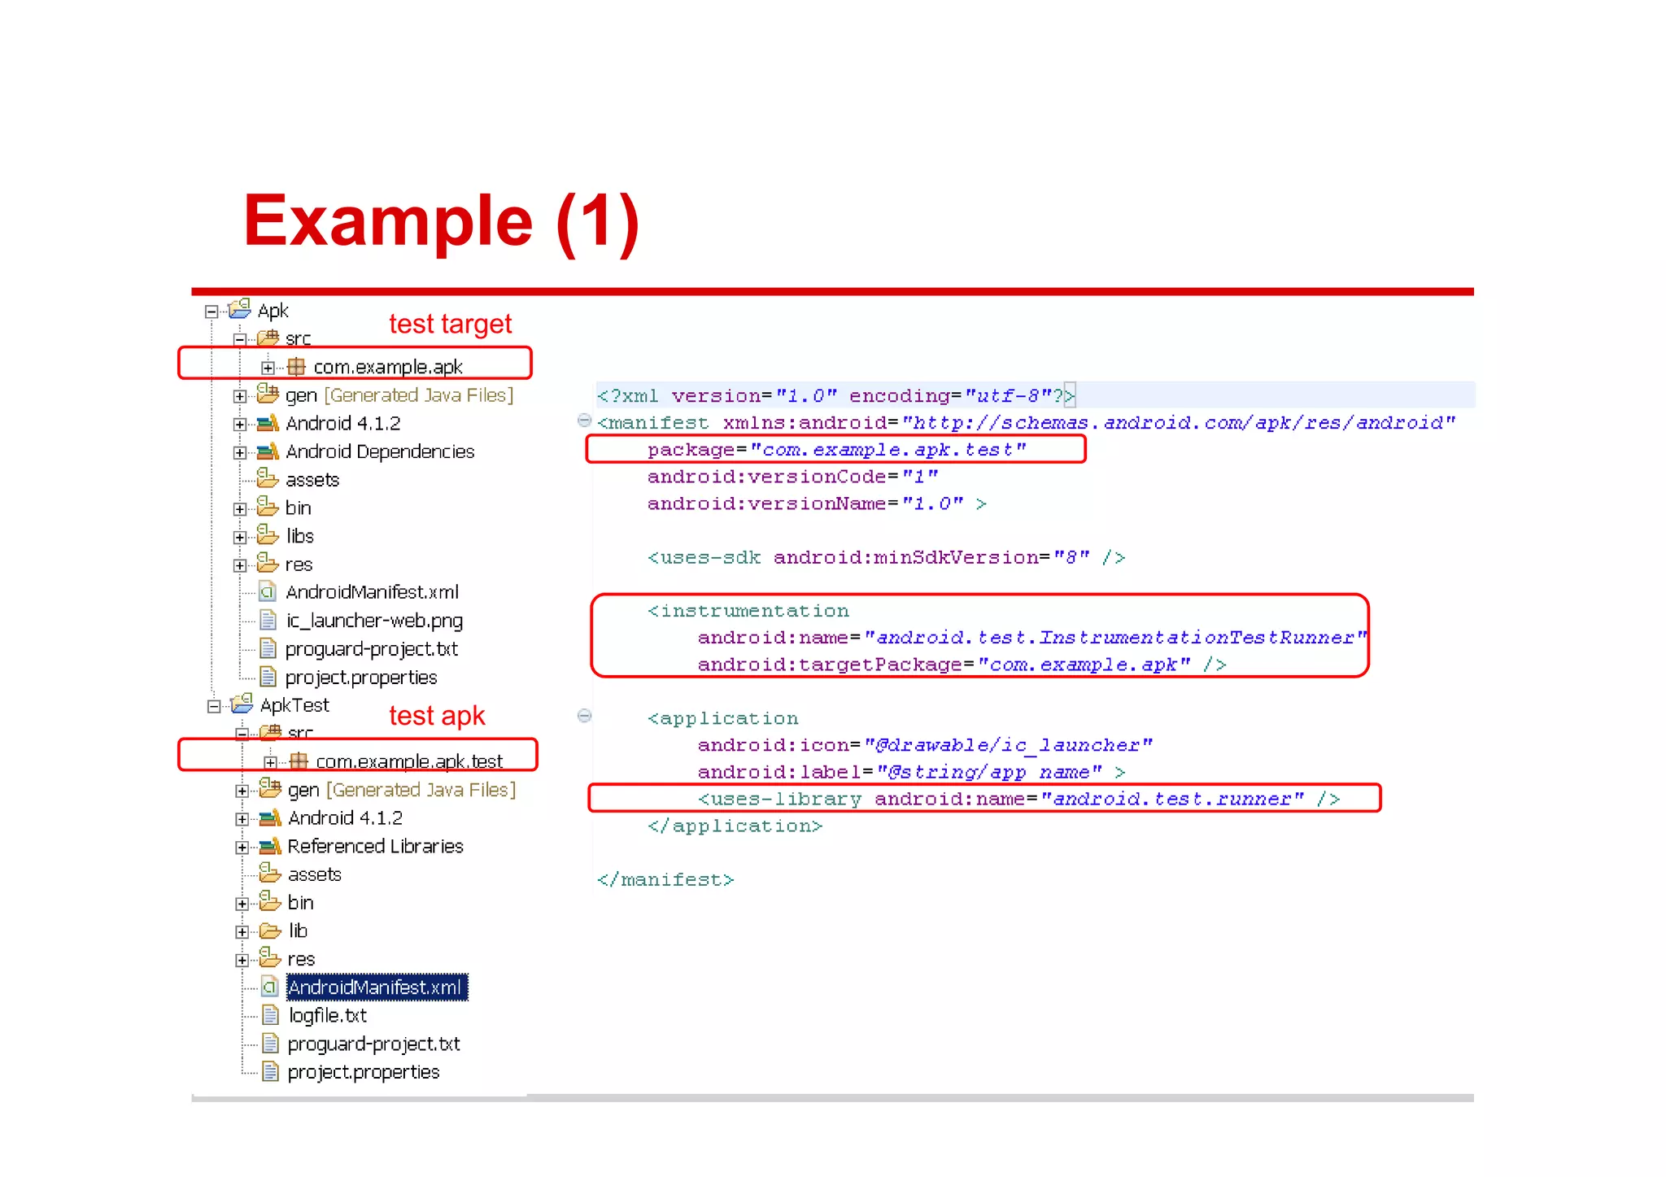Expand the Android Dependencies node

240,452
